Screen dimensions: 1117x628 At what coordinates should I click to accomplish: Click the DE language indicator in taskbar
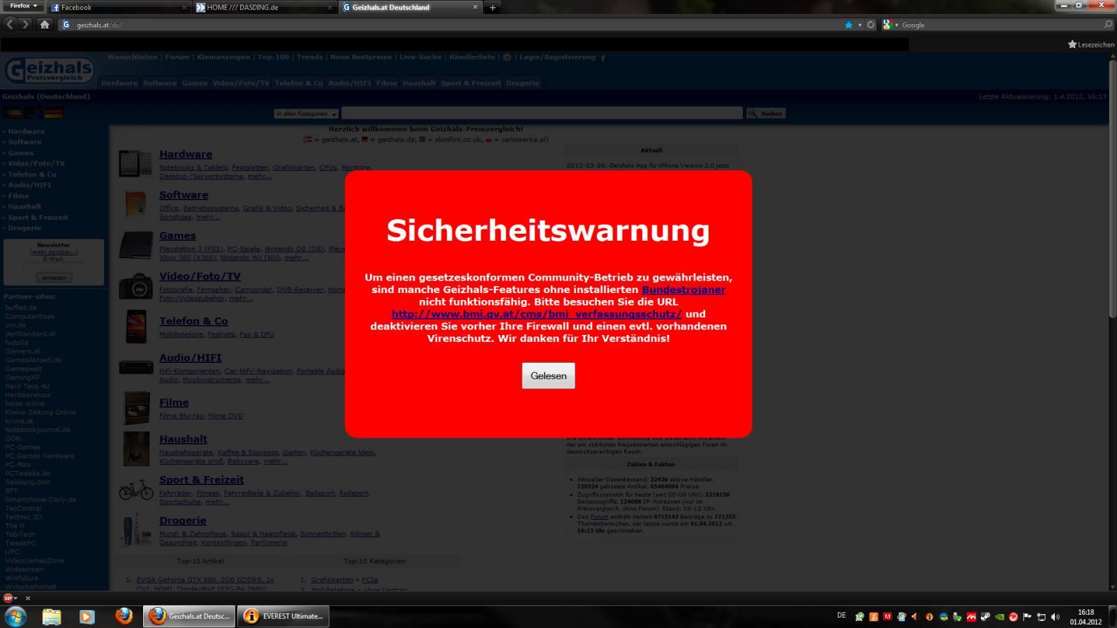pyautogui.click(x=841, y=615)
